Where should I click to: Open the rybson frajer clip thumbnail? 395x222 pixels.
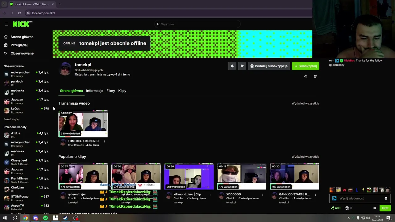tap(83, 176)
